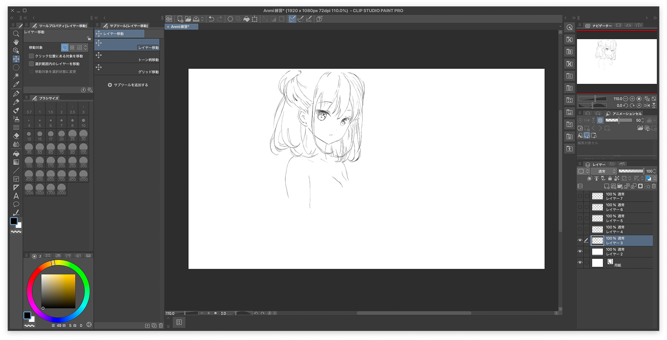Enable クリック位置にある対象を移動 checkbox
The image size is (667, 340).
coord(31,56)
